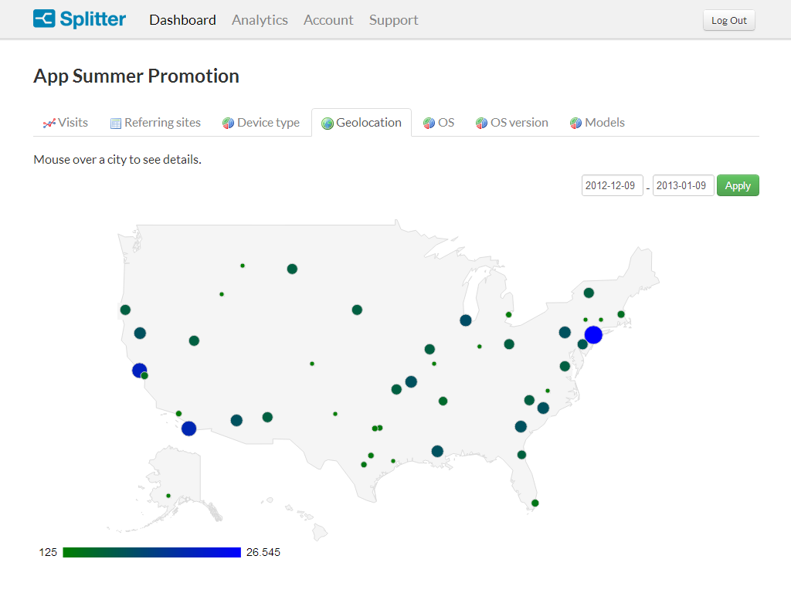The image size is (791, 593).
Task: Select the Dashboard menu item
Action: click(x=182, y=20)
